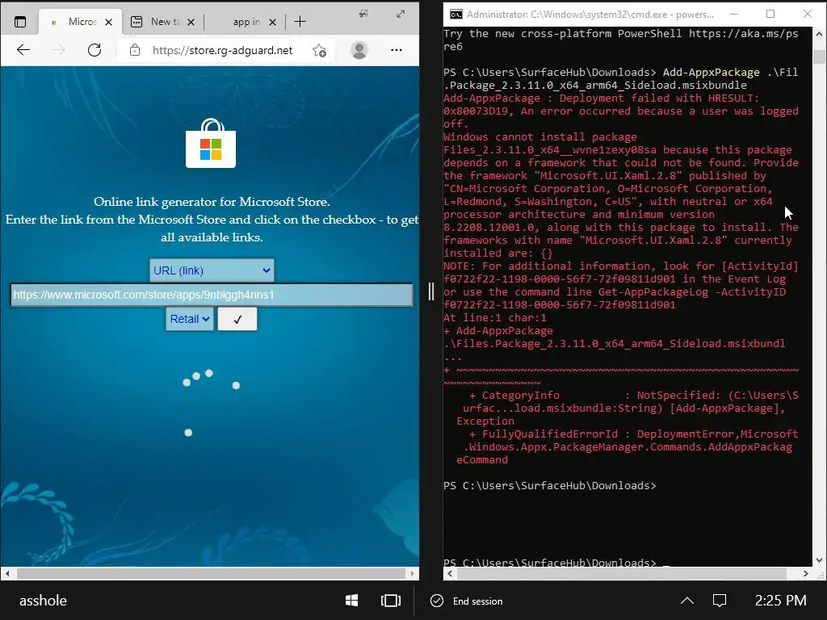The image size is (827, 620).
Task: Open a new Edge tab with plus
Action: (x=300, y=22)
